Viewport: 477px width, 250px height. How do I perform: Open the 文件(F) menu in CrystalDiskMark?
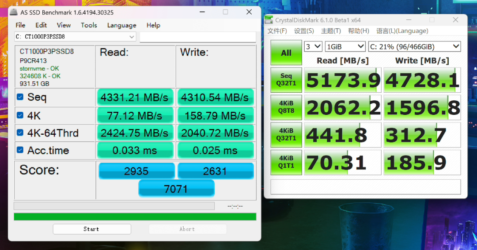(277, 31)
